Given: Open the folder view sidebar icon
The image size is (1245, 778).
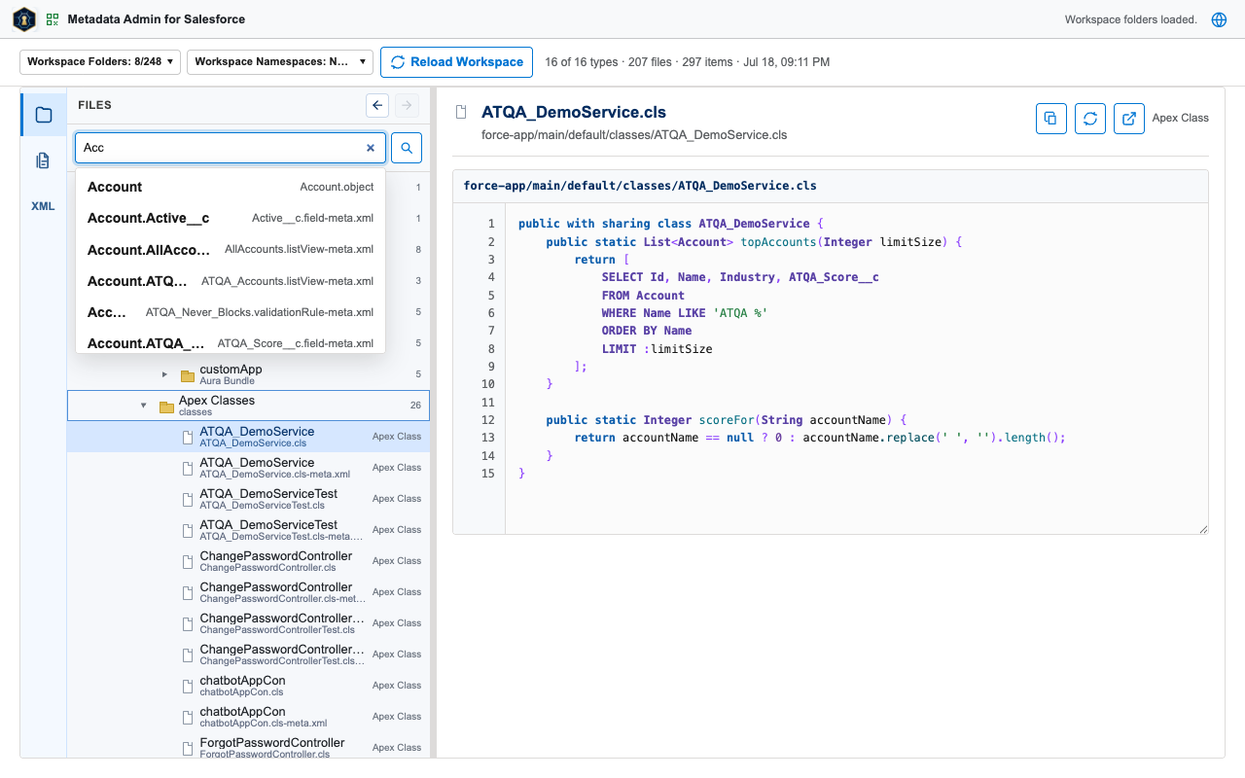Looking at the screenshot, I should [44, 115].
